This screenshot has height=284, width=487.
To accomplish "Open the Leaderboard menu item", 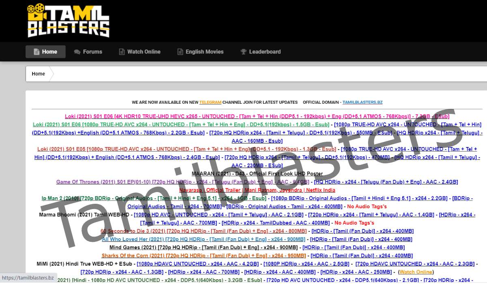I will [261, 51].
